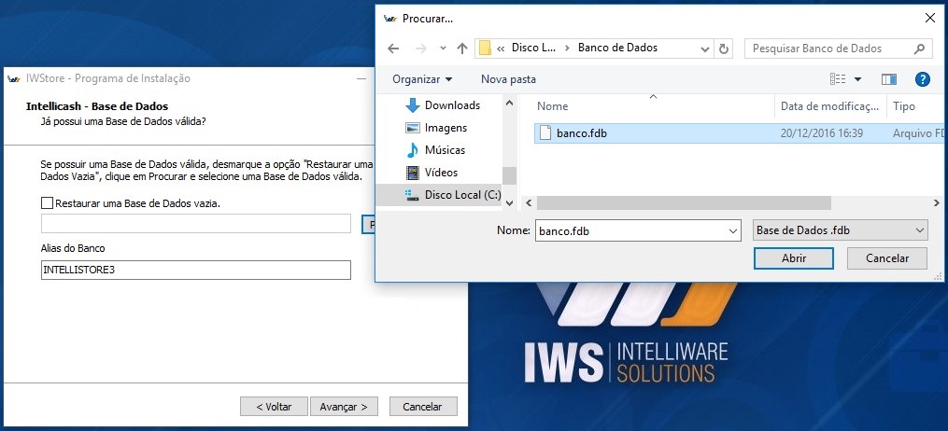The width and height of the screenshot is (948, 431).
Task: Click the < Voltar button
Action: tap(274, 406)
